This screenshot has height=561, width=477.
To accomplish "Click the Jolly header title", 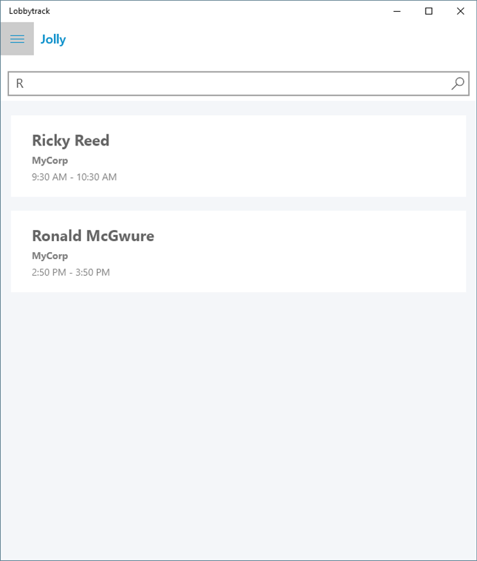I will [53, 39].
